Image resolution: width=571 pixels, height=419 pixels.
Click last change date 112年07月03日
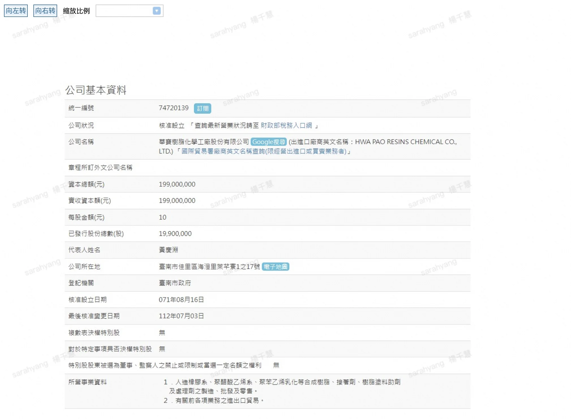pyautogui.click(x=181, y=316)
